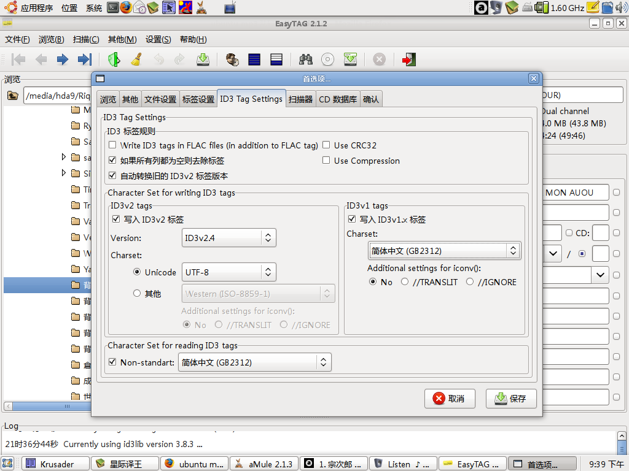Switch to the 文件设置 tab

160,99
